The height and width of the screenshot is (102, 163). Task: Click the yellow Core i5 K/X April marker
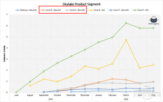coord(140,68)
